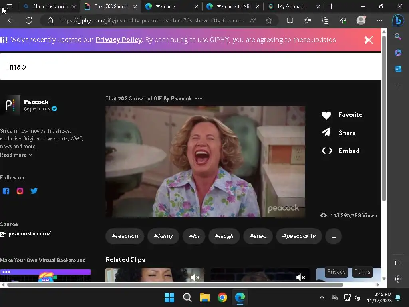409x307 pixels.
Task: Unmute the second related clip
Action: [300, 277]
